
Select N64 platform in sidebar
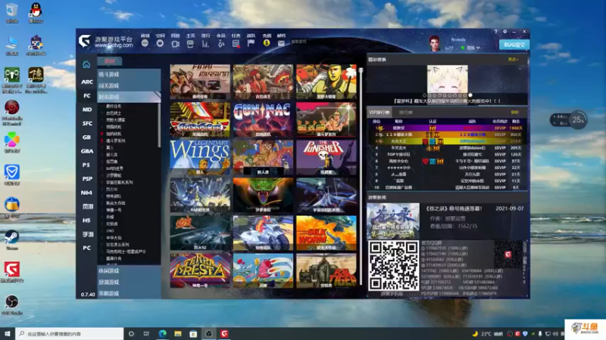point(86,193)
